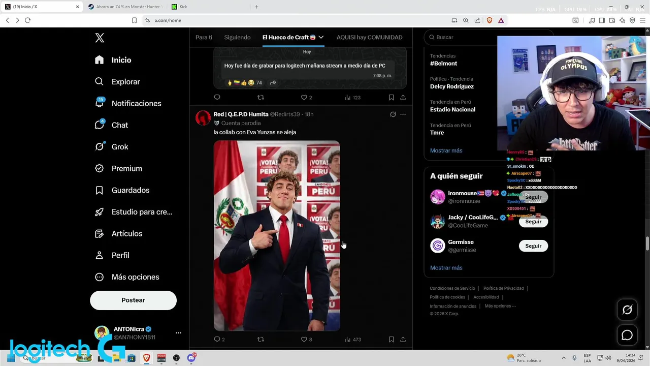The height and width of the screenshot is (366, 650).
Task: Open Brave Leo AI sparkle icon
Action: [623, 20]
